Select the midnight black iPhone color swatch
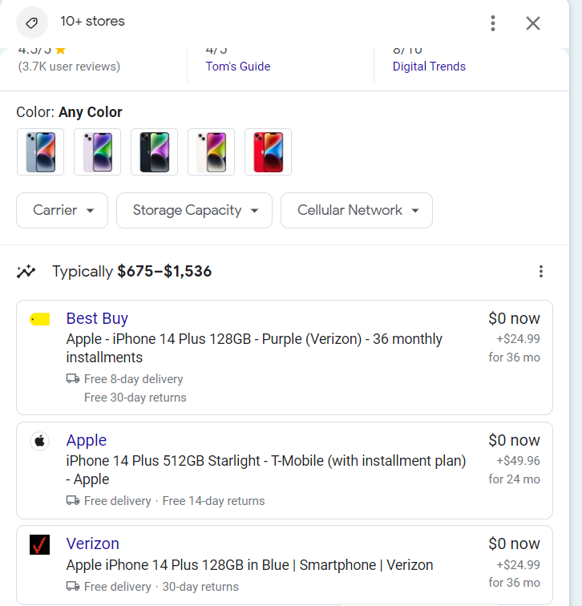582x606 pixels. tap(154, 151)
